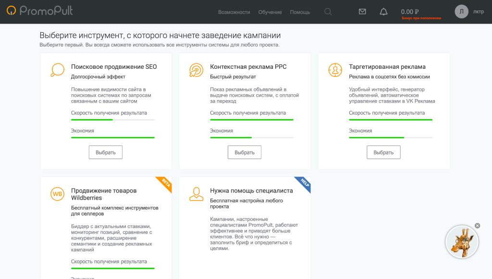Screen dimensions: 492x279
Task: Click the user avatar with letter Л
Action: pyautogui.click(x=462, y=12)
